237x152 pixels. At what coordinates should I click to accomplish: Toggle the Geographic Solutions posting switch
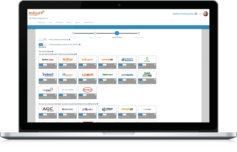click(x=122, y=65)
